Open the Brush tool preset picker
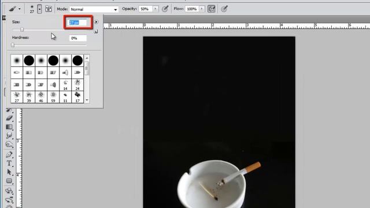This screenshot has width=370, height=208. point(13,9)
